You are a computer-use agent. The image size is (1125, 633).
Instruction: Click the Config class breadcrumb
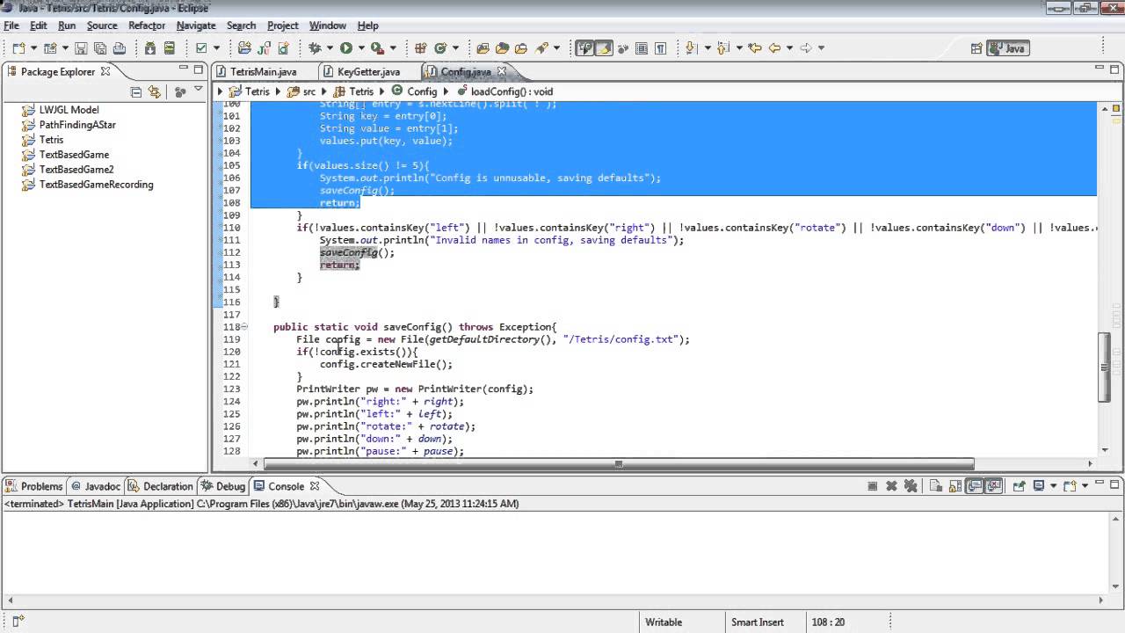[x=415, y=91]
